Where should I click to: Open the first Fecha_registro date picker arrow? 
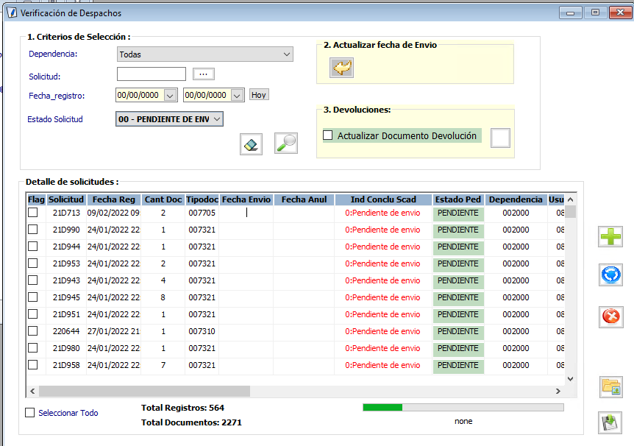(x=170, y=96)
